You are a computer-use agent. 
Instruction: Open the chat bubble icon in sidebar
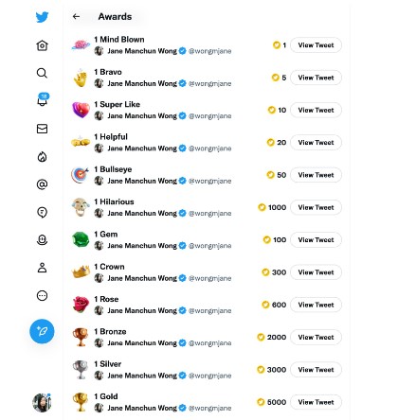[x=42, y=212]
